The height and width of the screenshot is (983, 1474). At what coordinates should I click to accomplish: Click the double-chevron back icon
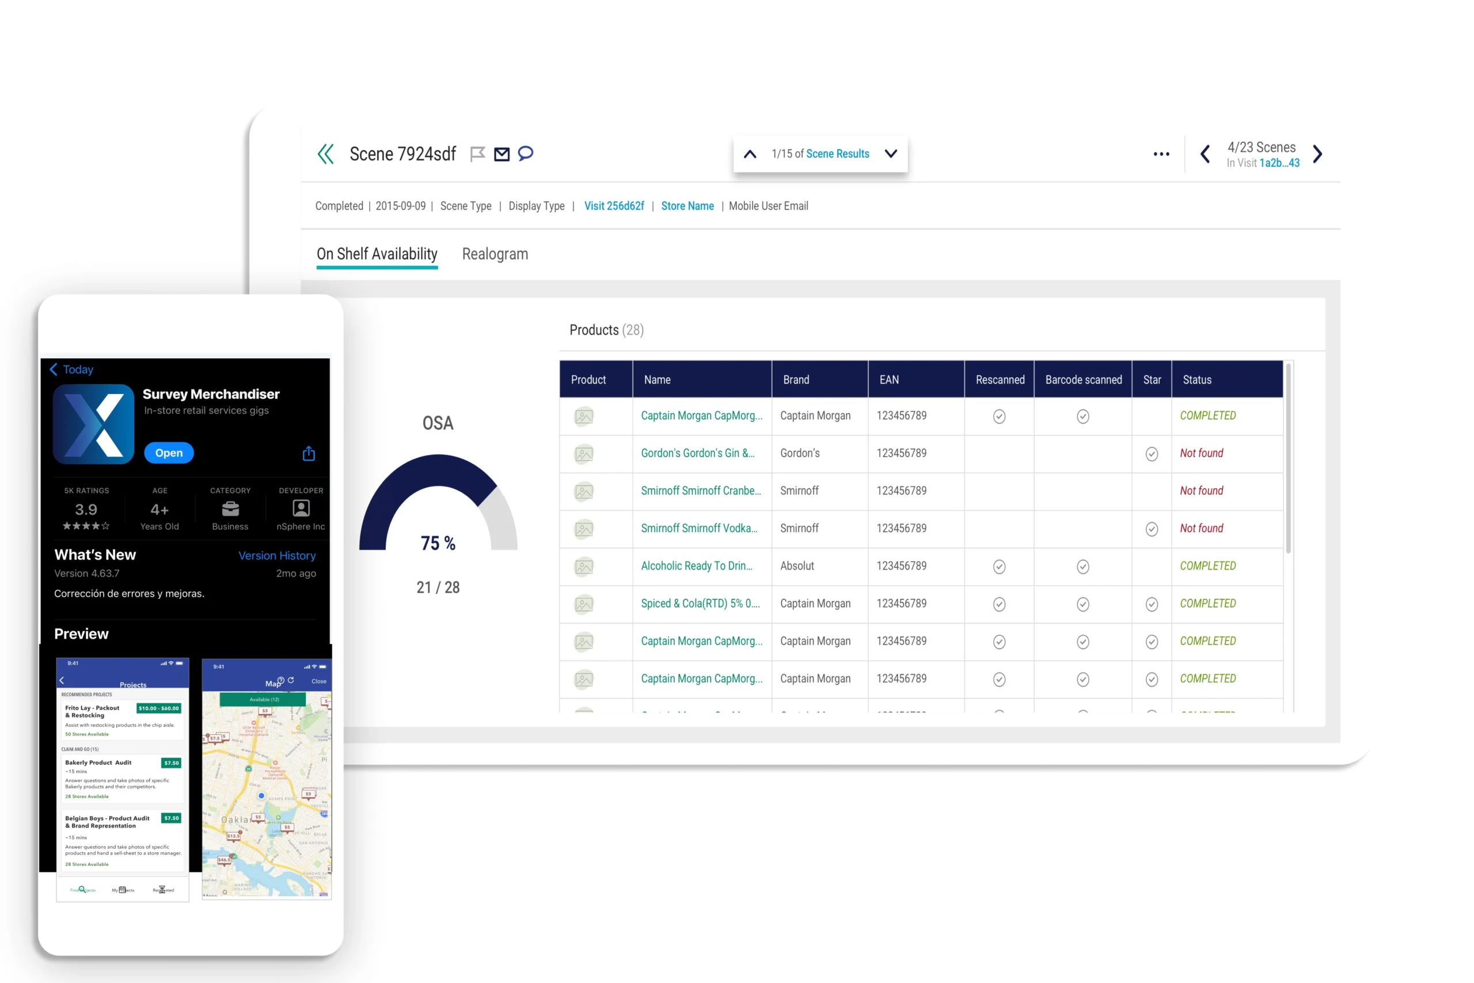pos(325,154)
